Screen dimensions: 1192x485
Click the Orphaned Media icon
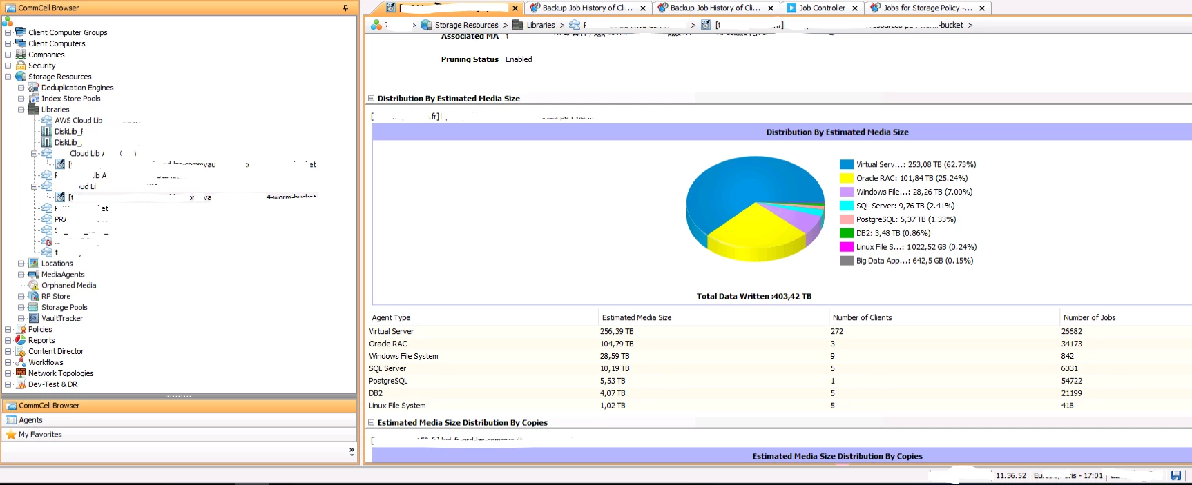(x=34, y=285)
